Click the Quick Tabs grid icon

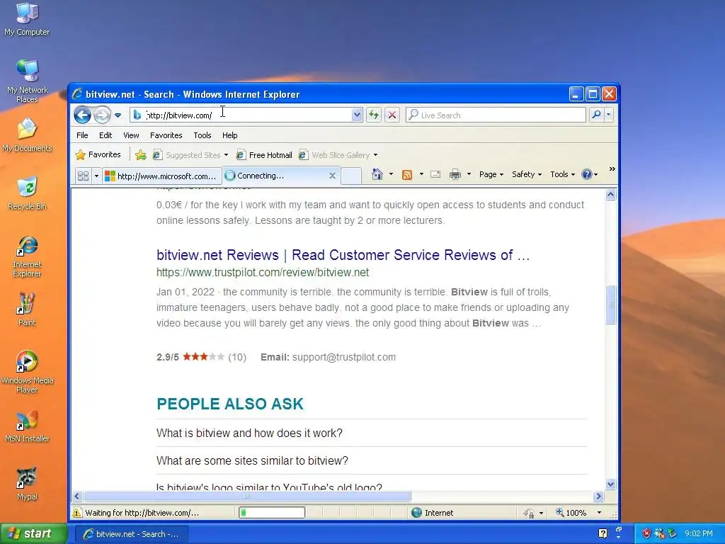point(84,176)
